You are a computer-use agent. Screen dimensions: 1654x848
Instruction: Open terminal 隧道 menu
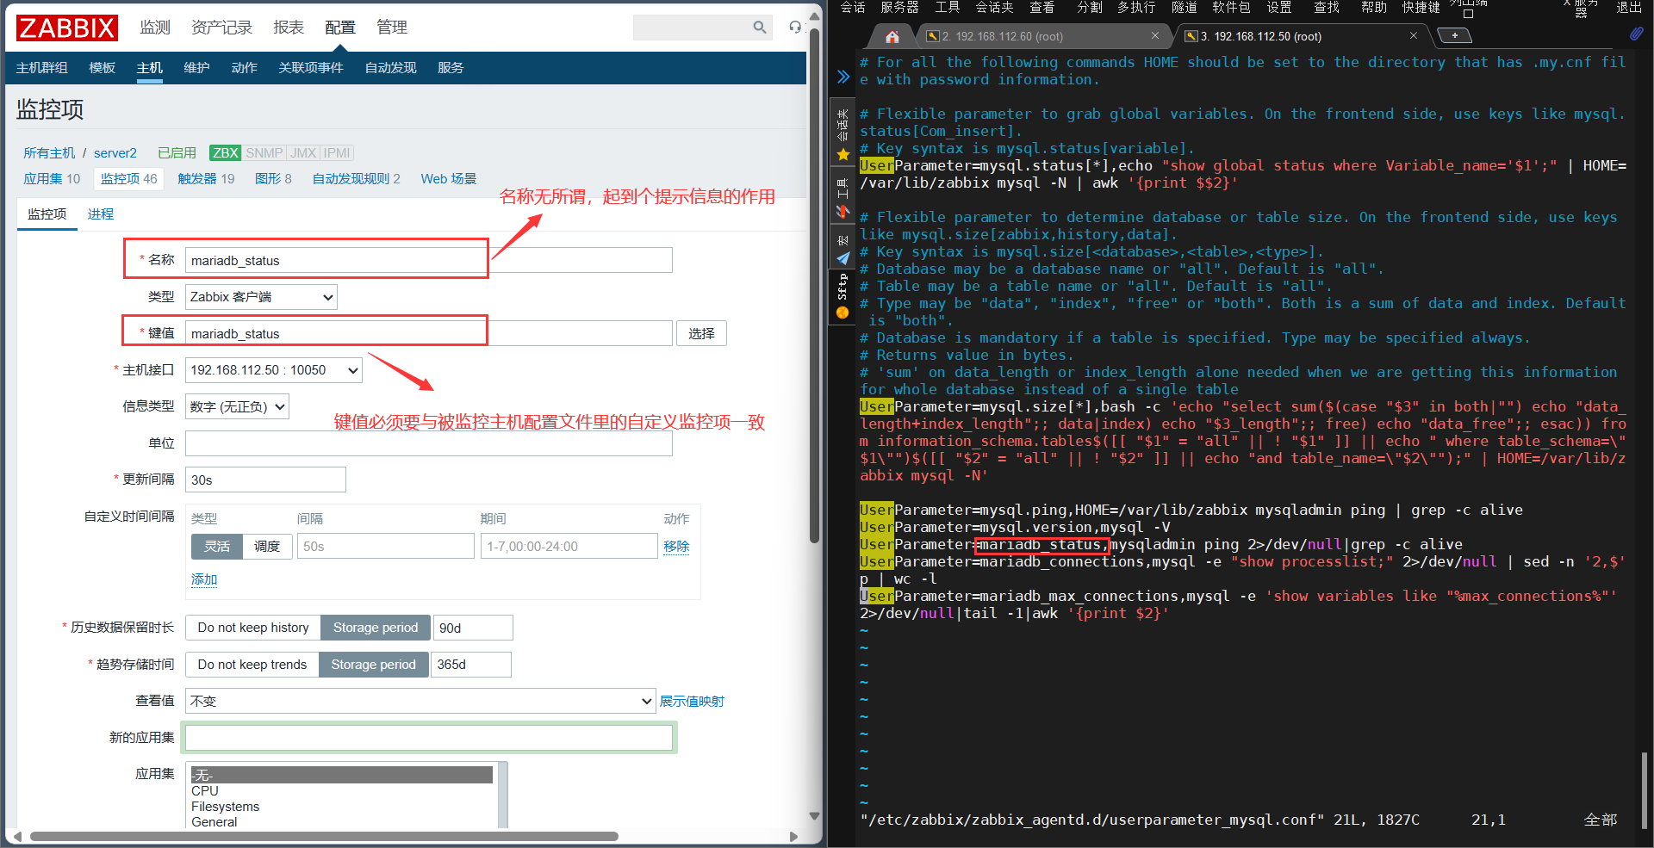tap(1184, 7)
